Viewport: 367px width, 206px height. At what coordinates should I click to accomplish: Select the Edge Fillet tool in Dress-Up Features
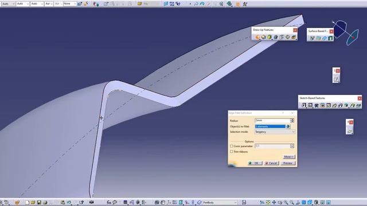point(257,37)
